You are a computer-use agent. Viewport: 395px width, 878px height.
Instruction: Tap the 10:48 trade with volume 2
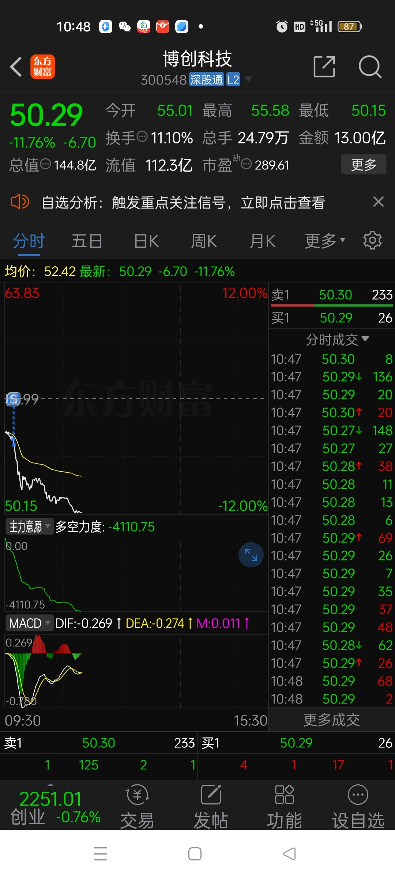click(332, 699)
